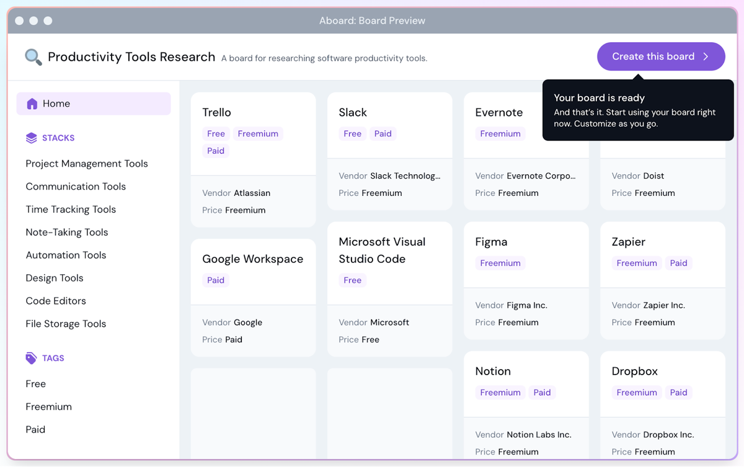Select the Home house icon in the sidebar
This screenshot has height=467, width=744.
point(32,103)
